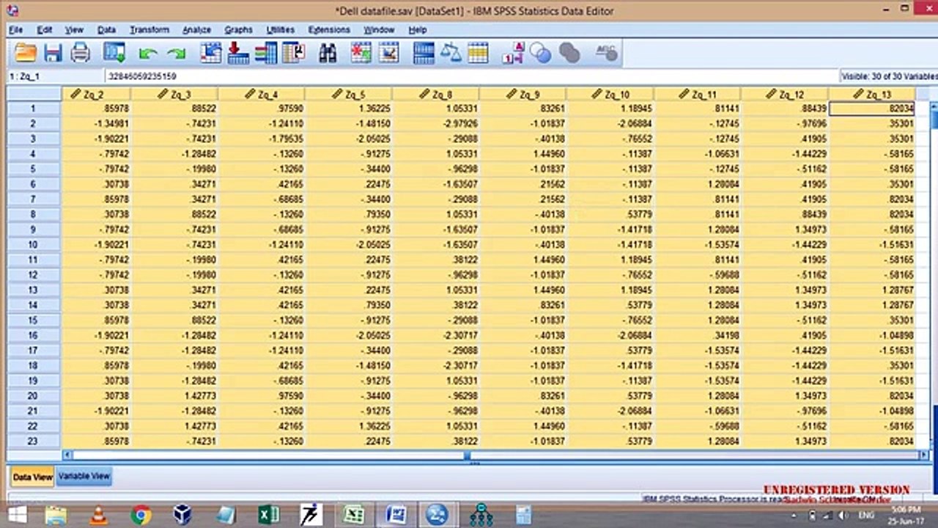
Task: Open File Explorer from the taskbar
Action: pos(56,515)
